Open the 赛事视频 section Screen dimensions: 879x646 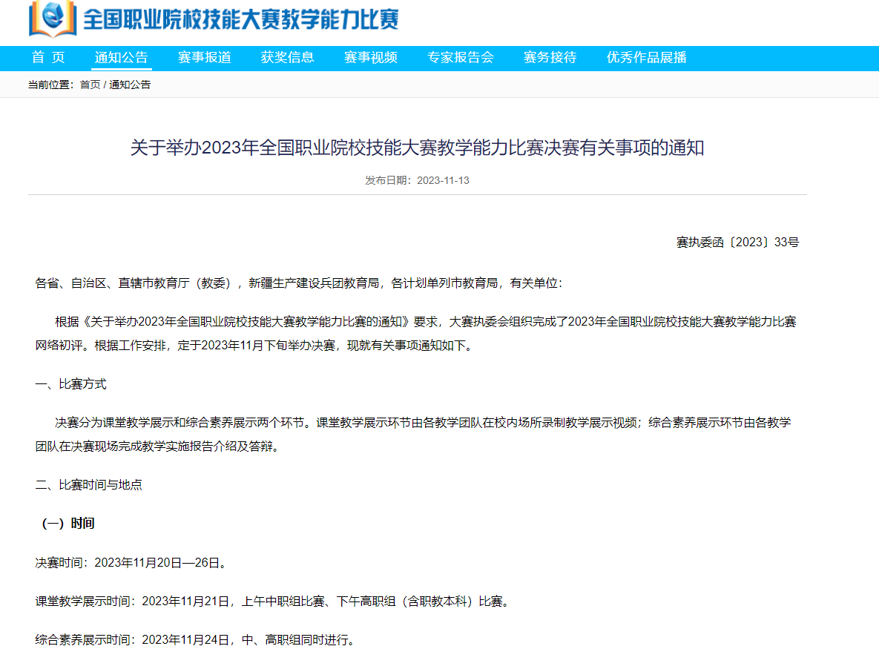371,58
